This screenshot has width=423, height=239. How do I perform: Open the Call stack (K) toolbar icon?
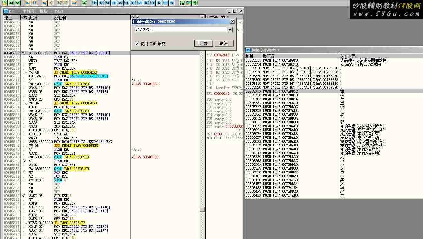pos(146,3)
